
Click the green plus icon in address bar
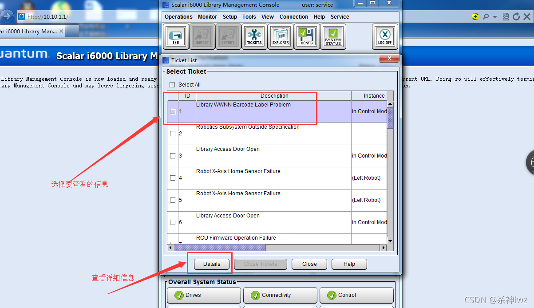click(x=475, y=16)
